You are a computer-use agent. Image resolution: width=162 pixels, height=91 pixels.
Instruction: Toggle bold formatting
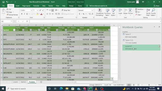click(x=22, y=14)
